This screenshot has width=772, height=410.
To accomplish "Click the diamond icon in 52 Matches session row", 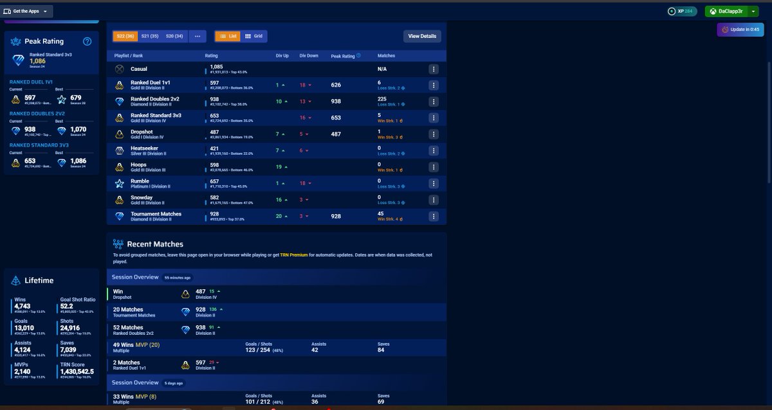I will (x=185, y=330).
